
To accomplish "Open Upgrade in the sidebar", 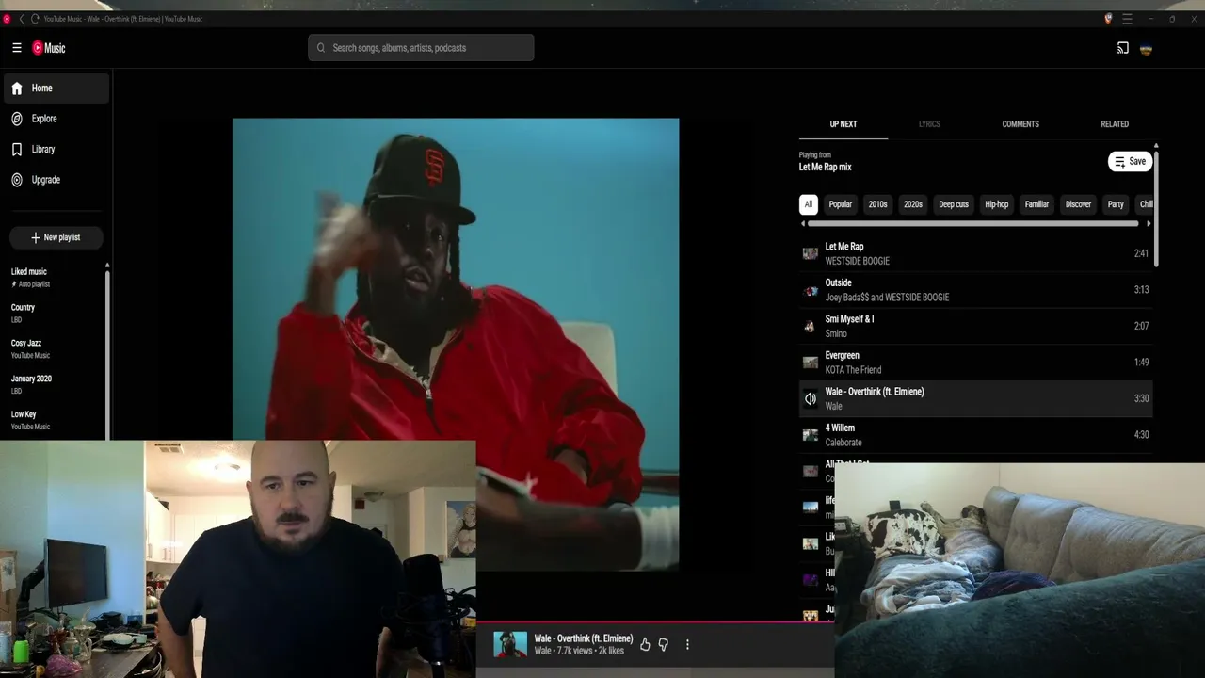I will click(56, 180).
